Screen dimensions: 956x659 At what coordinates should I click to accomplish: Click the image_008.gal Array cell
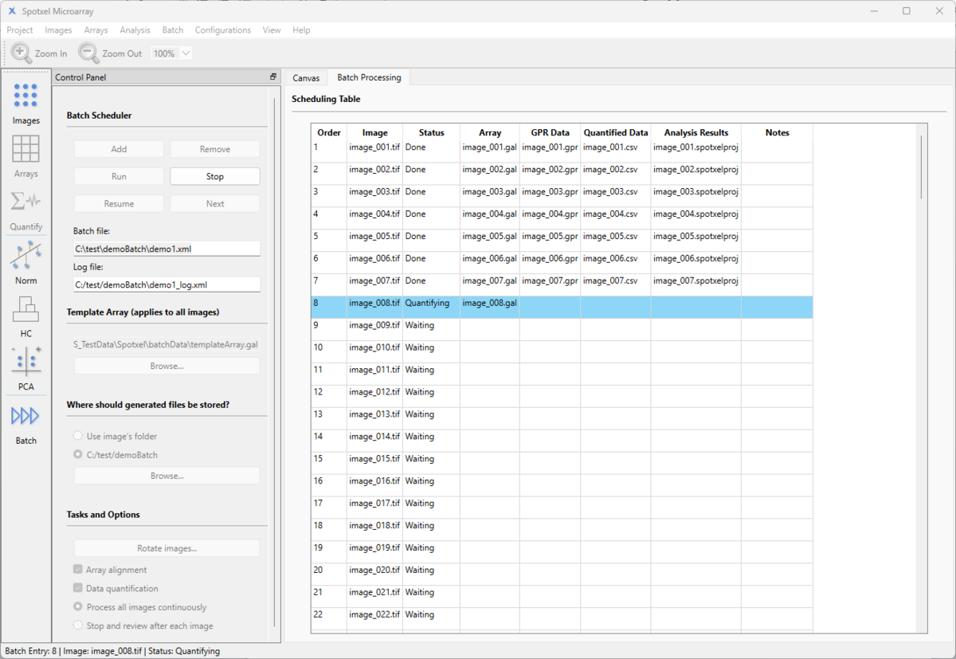490,308
